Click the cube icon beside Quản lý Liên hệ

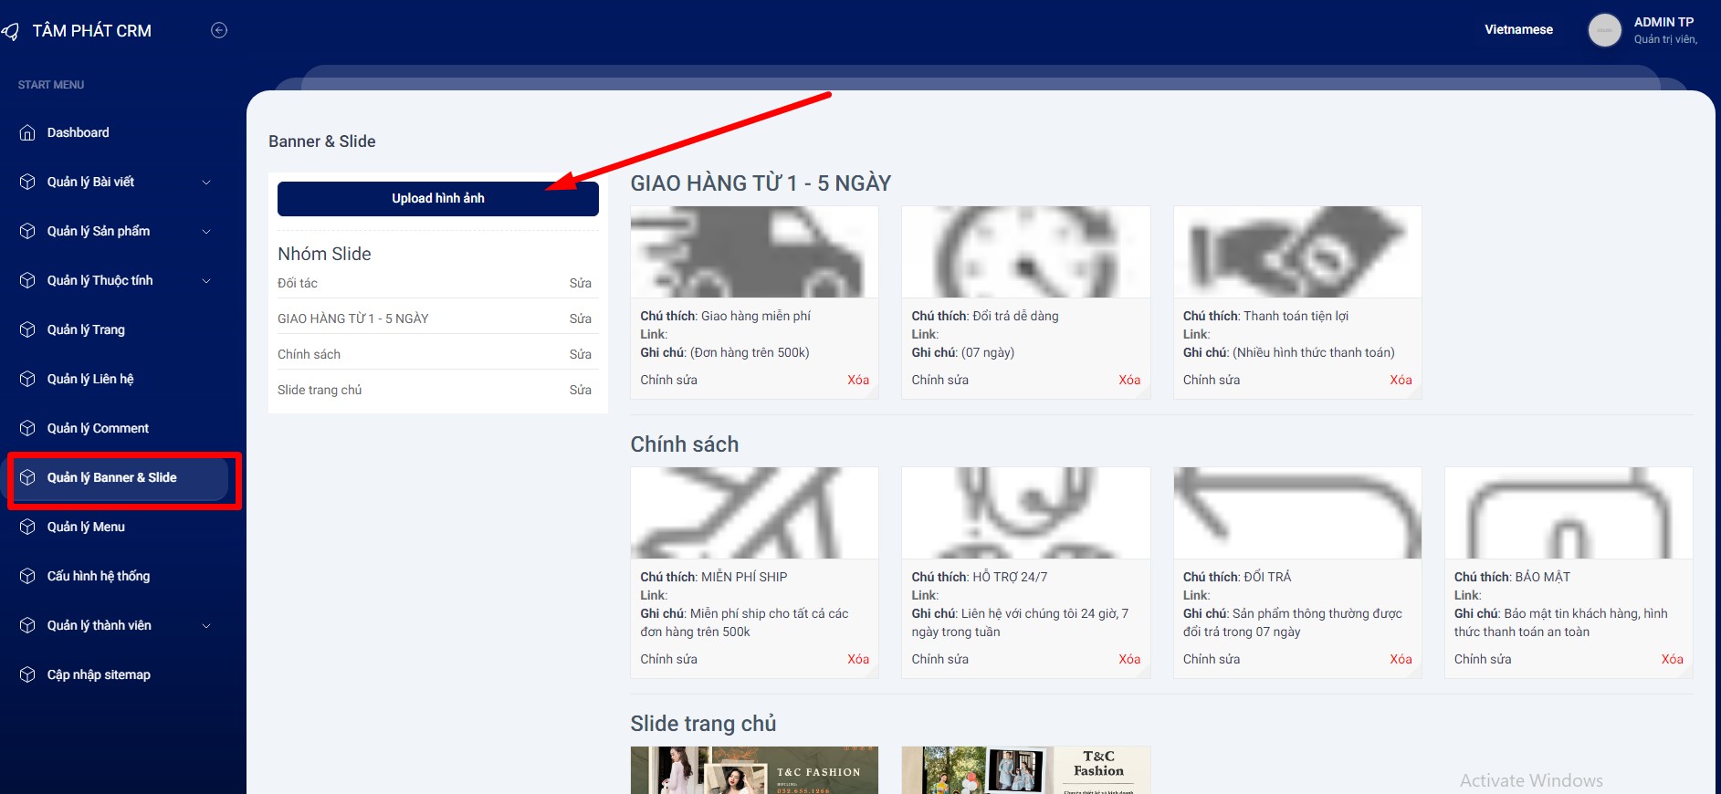tap(27, 379)
